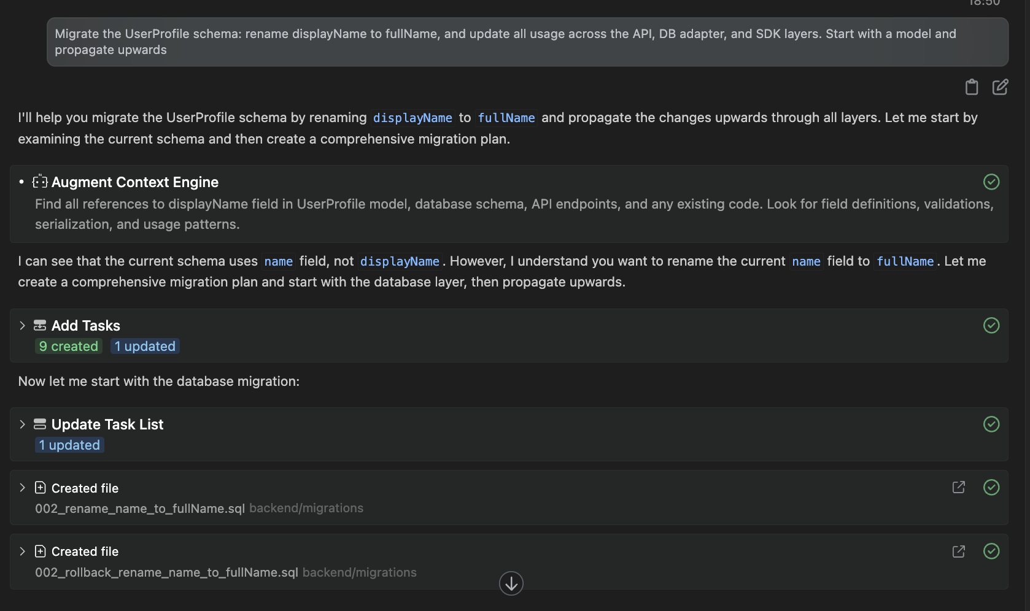This screenshot has height=611, width=1030.
Task: Select the inline displayName code token
Action: click(x=412, y=118)
